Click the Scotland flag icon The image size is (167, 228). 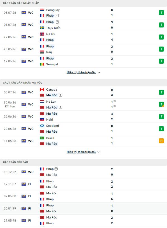click(42, 126)
